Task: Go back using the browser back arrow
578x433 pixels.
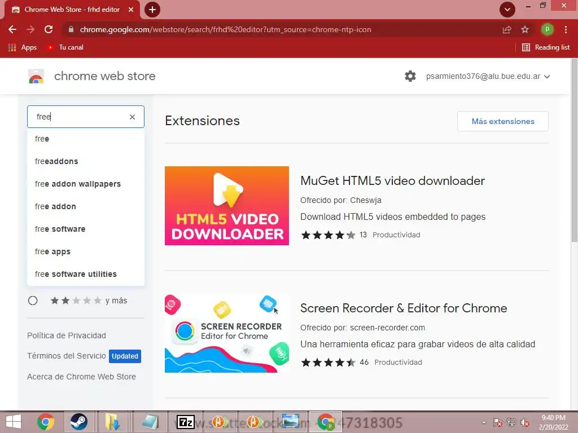Action: coord(12,29)
